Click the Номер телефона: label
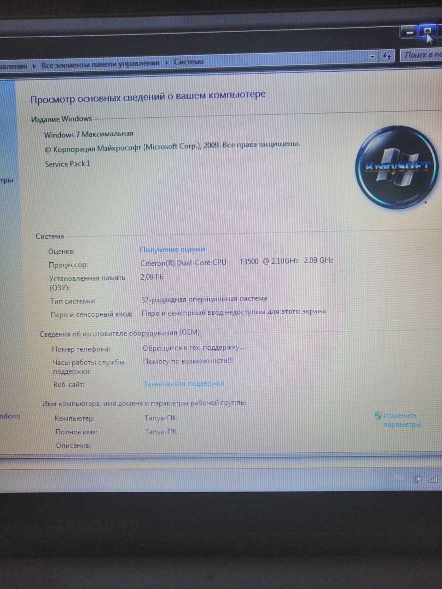 coord(81,349)
